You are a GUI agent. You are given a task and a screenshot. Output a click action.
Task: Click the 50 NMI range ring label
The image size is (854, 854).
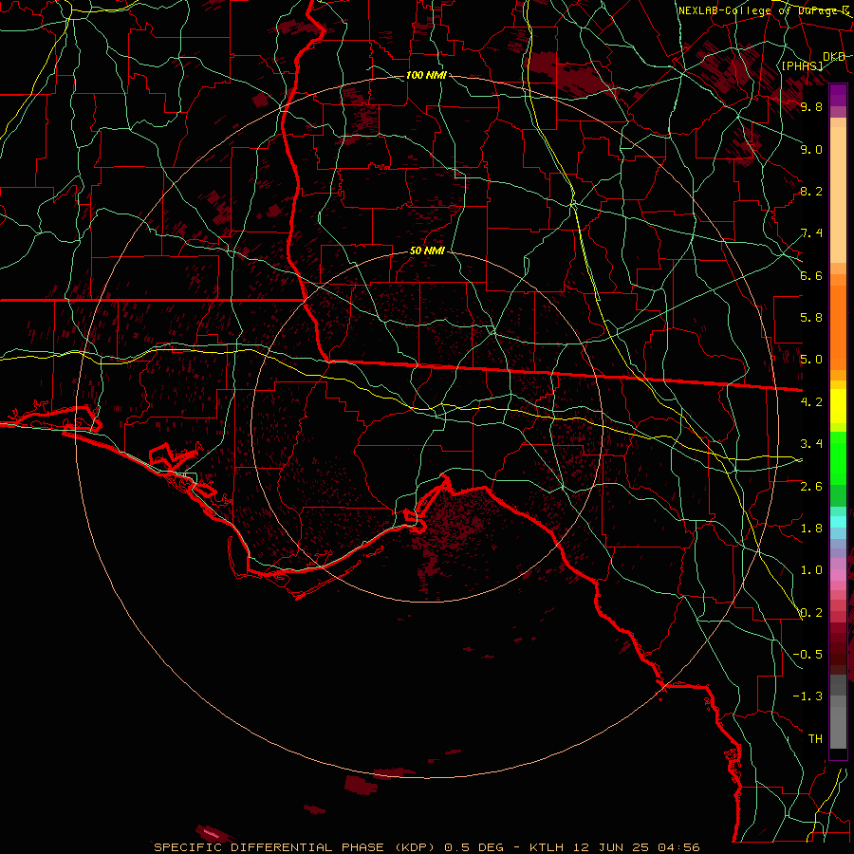coord(427,251)
